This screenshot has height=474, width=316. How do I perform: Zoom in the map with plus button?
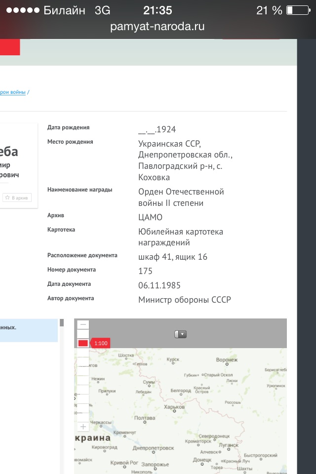pos(83,426)
